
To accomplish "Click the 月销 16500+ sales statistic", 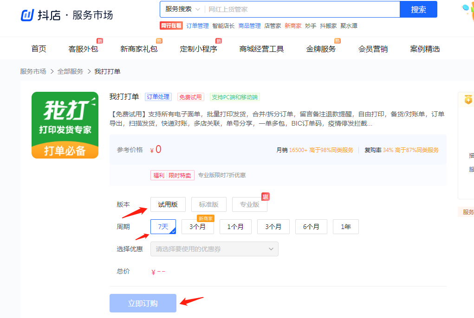I will pyautogui.click(x=315, y=150).
